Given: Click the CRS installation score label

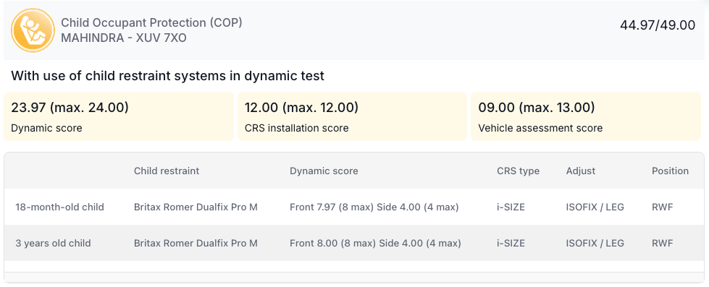Looking at the screenshot, I should coord(297,128).
